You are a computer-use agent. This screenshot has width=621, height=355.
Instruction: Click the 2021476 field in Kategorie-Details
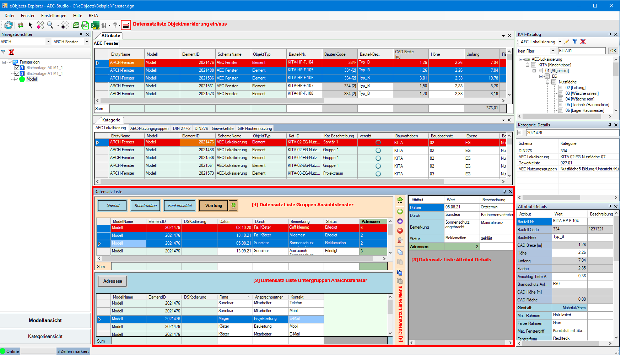[572, 133]
